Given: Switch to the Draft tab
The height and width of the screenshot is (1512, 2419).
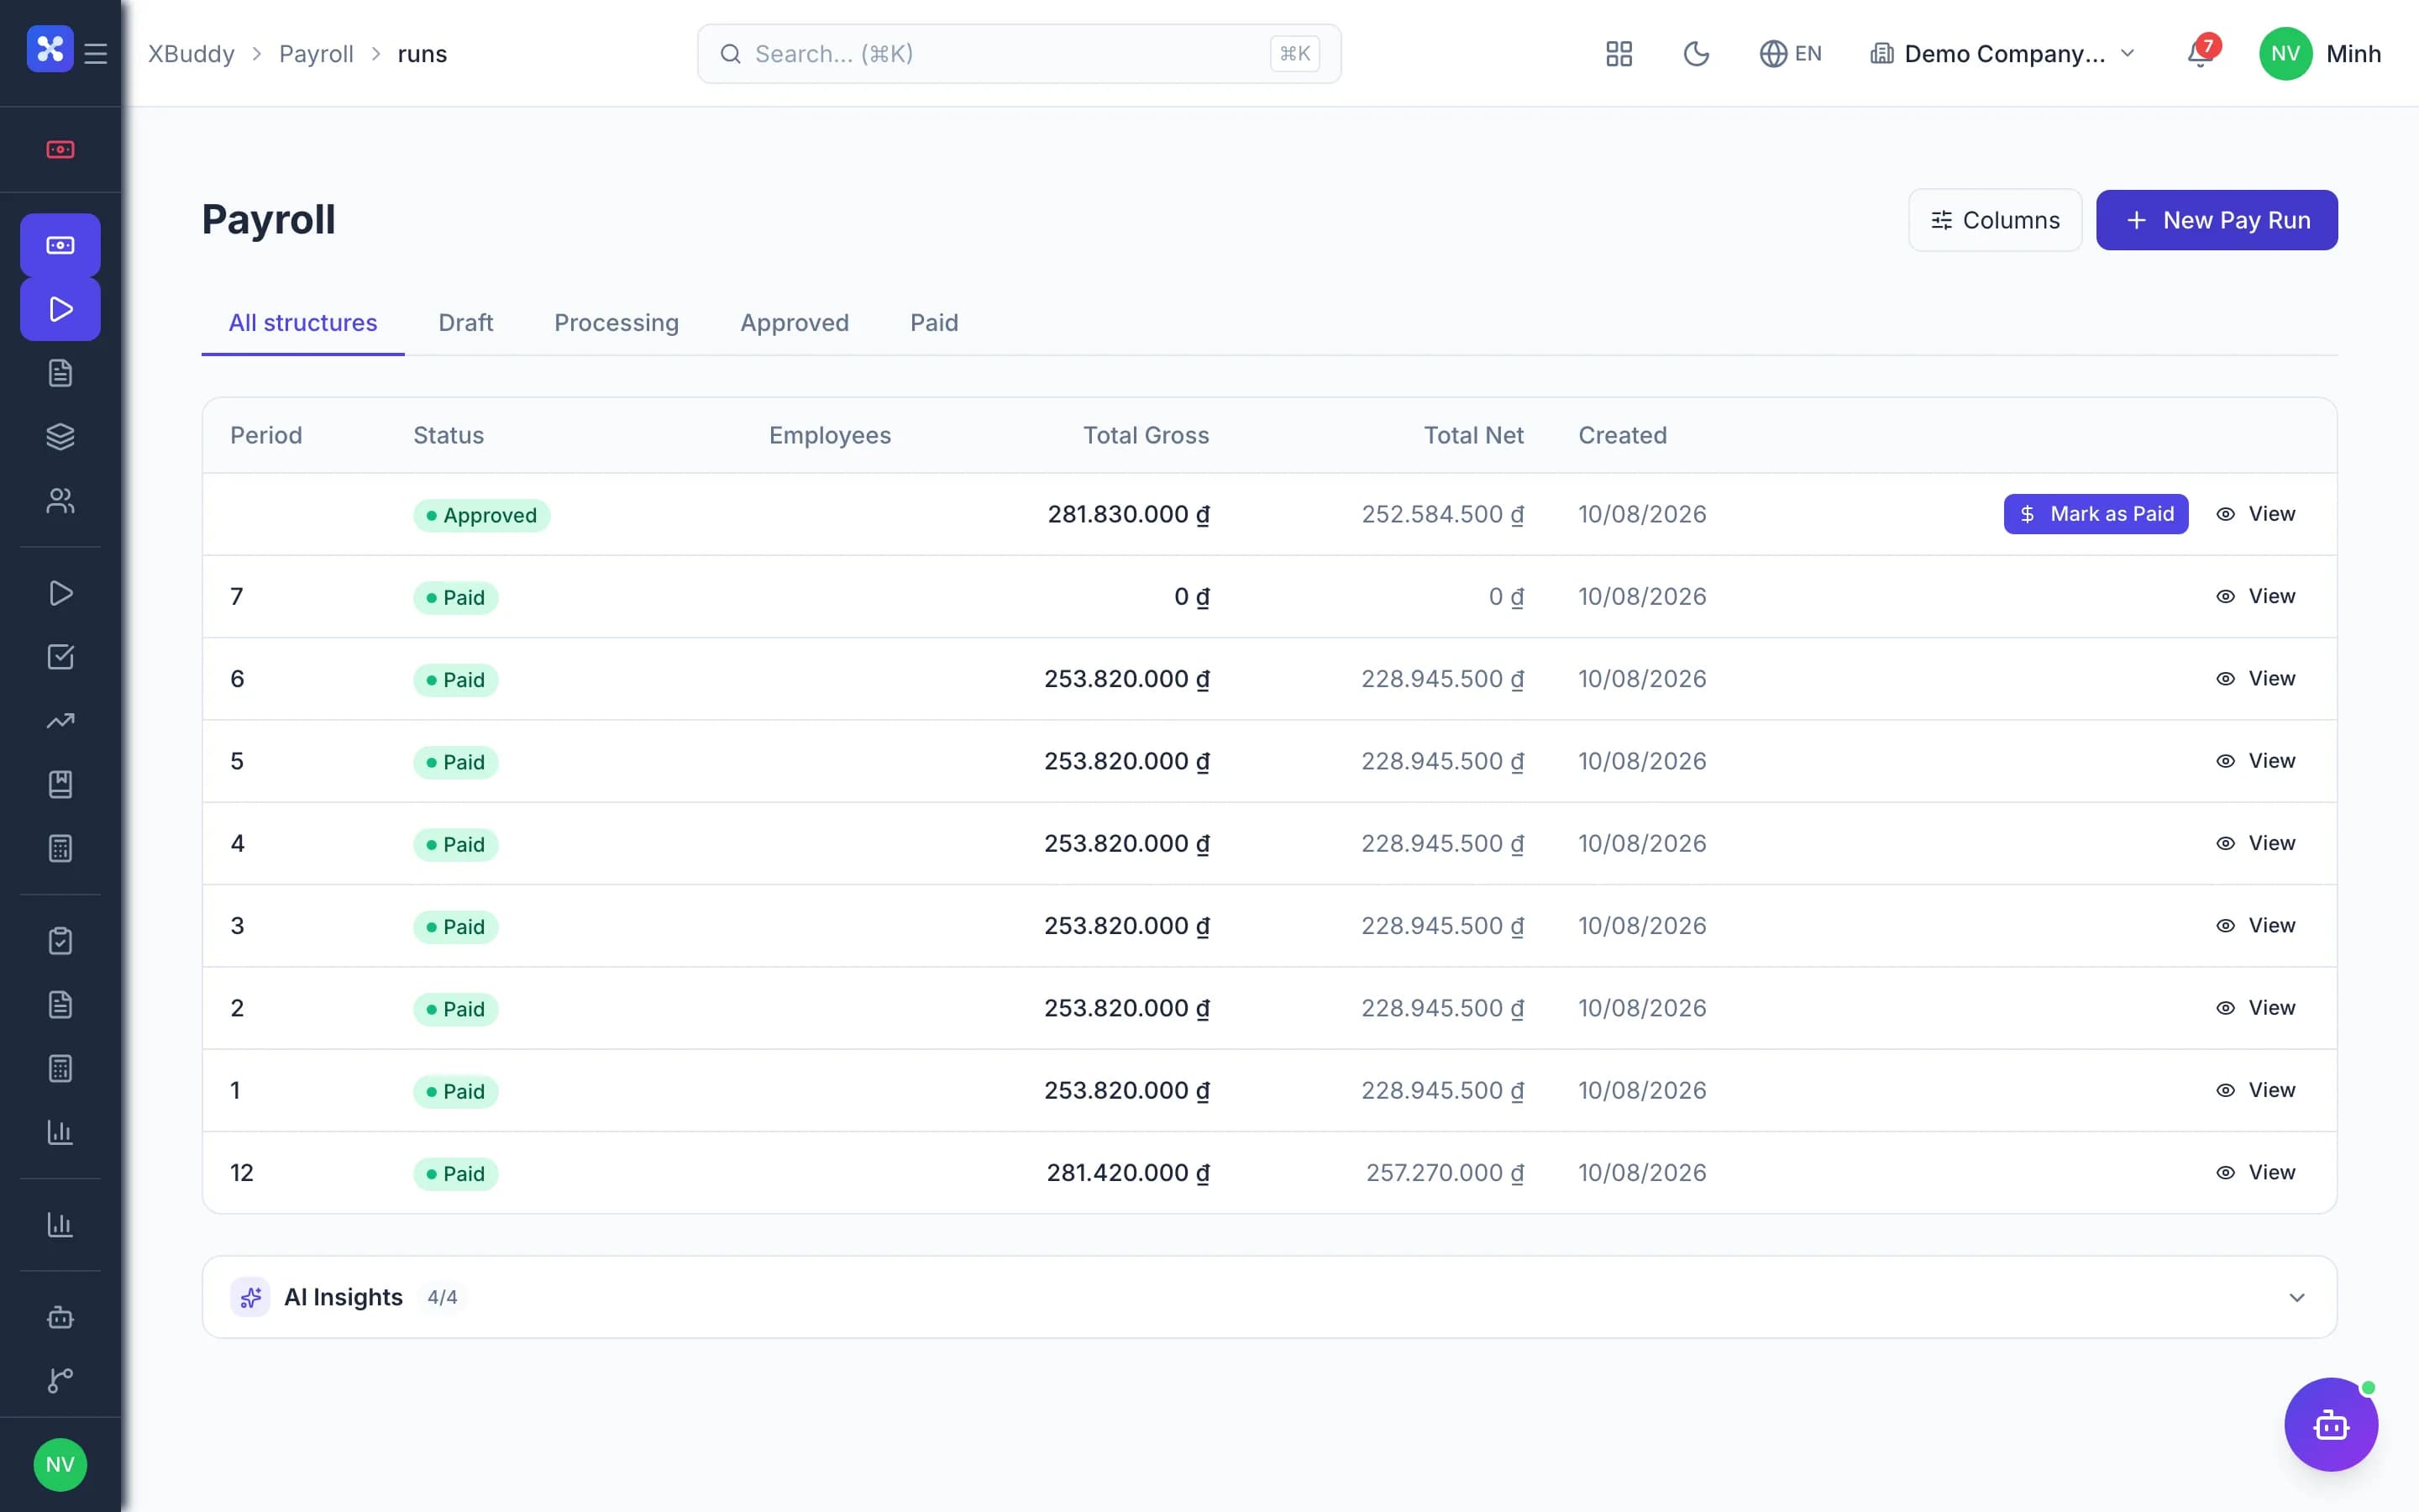Looking at the screenshot, I should coord(466,323).
